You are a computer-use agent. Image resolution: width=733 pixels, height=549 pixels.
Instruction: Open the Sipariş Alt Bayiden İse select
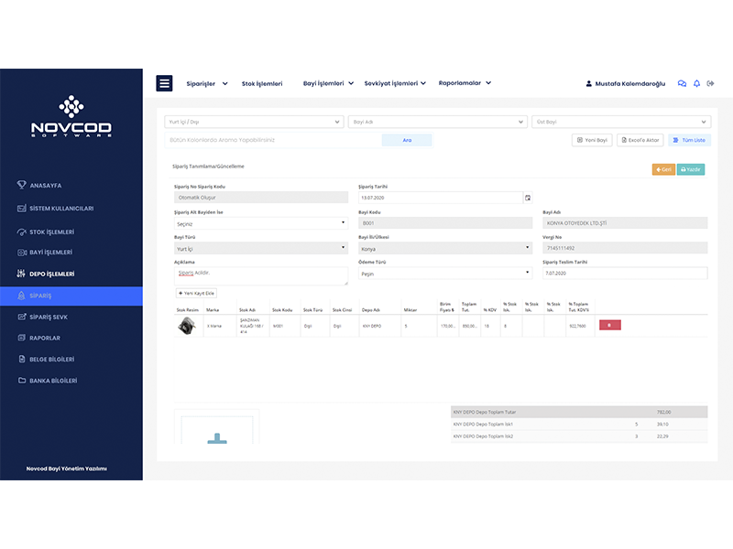coord(260,223)
